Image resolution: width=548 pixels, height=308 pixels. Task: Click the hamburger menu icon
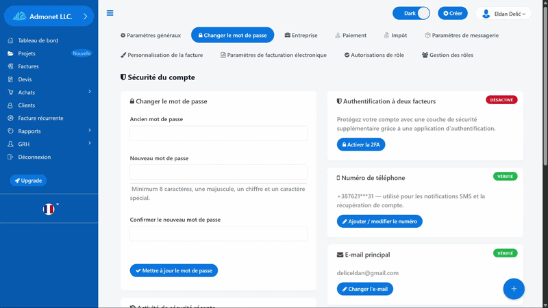[110, 13]
